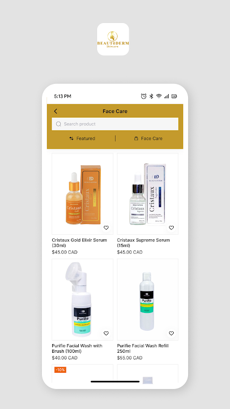Click the battery status icon
The image size is (230, 409).
174,96
